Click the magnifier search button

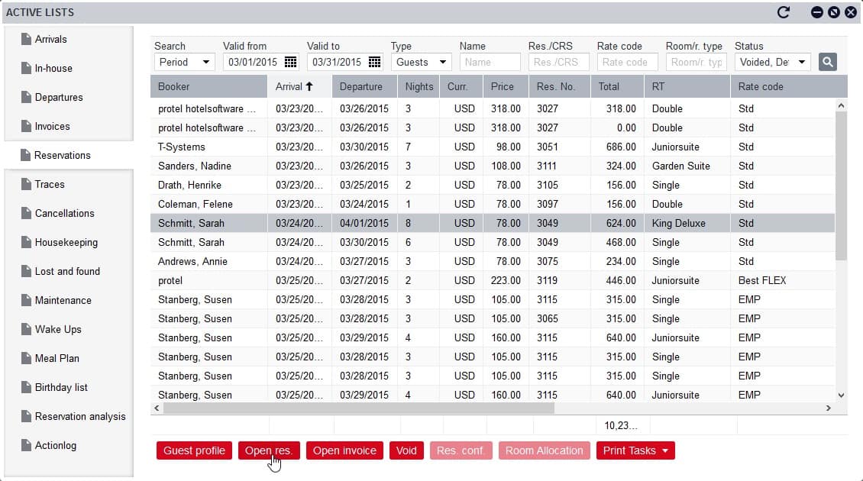[827, 62]
